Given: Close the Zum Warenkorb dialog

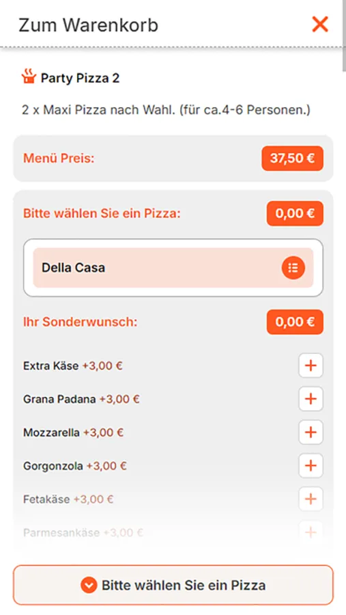Looking at the screenshot, I should coord(320,25).
